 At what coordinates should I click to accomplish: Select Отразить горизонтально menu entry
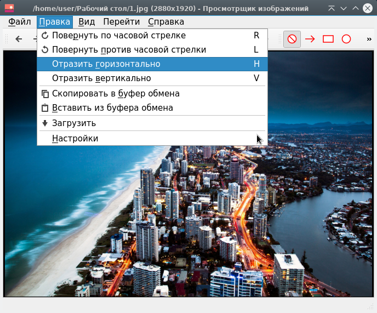[x=106, y=64]
